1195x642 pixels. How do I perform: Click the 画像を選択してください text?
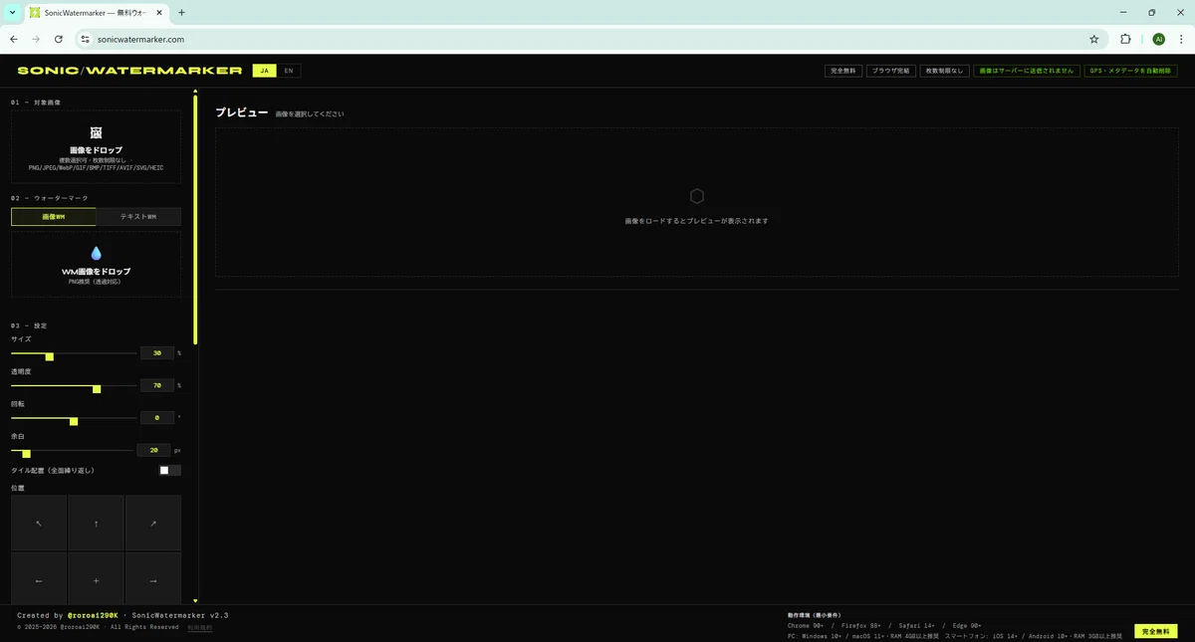[310, 114]
